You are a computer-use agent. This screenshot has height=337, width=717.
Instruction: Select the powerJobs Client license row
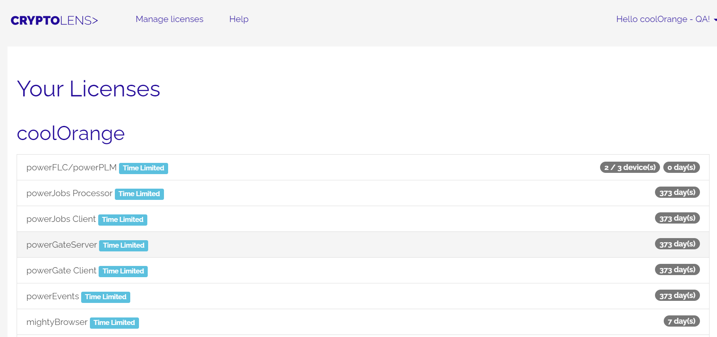(x=363, y=219)
